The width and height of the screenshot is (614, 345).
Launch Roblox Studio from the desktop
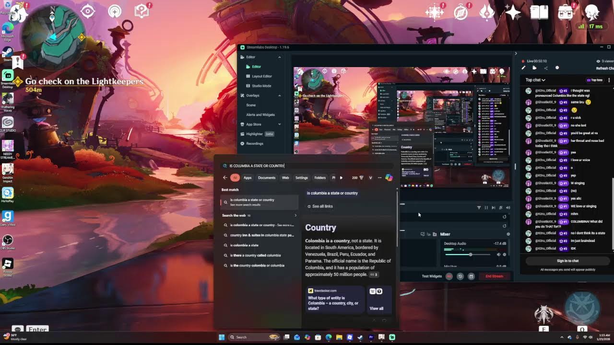tap(8, 266)
